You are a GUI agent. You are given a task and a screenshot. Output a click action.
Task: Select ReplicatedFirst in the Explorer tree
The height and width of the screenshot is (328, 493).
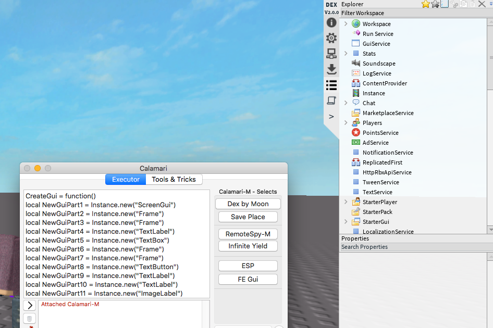tap(383, 162)
